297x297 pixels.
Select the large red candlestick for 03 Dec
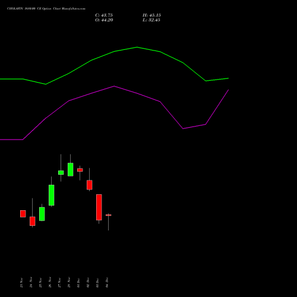pyautogui.click(x=99, y=207)
